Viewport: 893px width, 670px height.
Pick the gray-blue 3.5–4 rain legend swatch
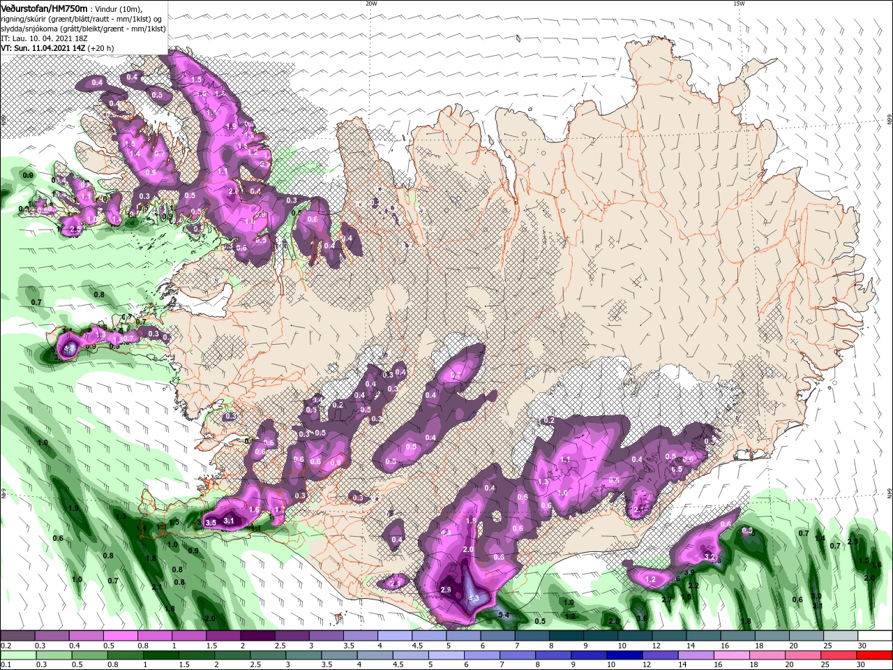[338, 655]
